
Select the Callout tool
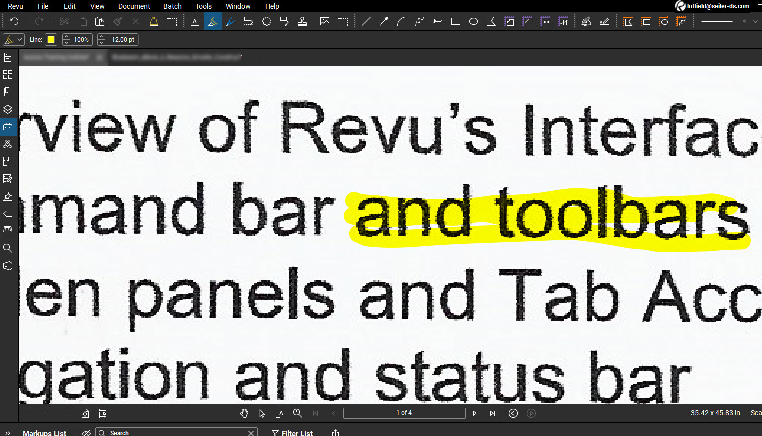point(285,21)
